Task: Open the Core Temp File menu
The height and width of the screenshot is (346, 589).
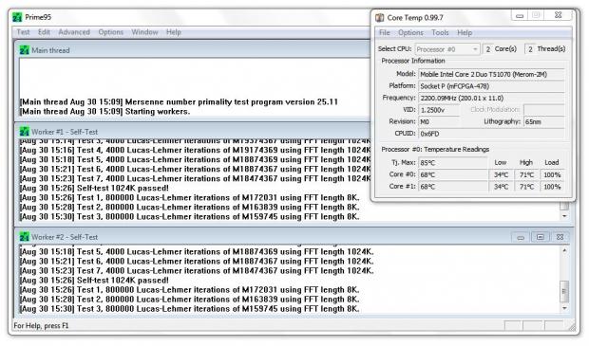Action: point(385,32)
